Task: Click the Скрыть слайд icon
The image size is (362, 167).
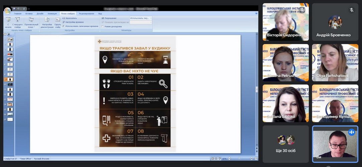Action: coord(57,21)
